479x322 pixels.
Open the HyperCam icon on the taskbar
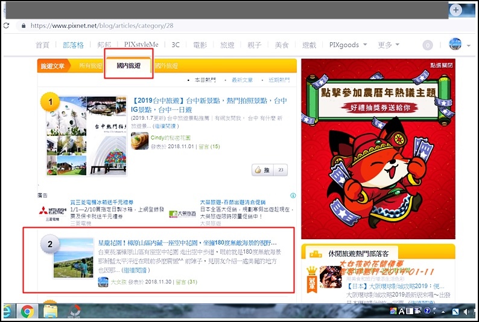coord(74,311)
